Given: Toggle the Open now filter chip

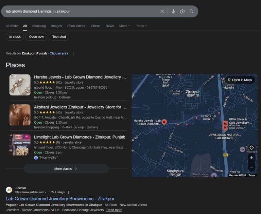Looking at the screenshot, I should point(36,37).
